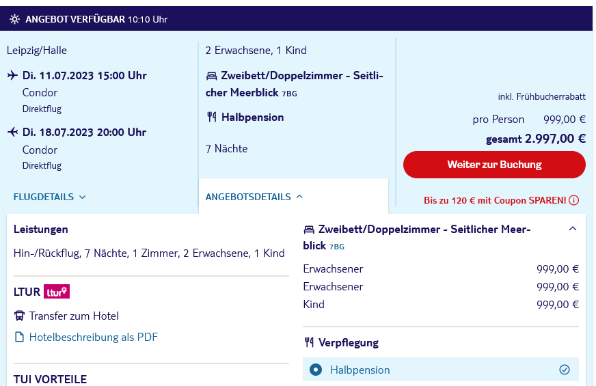Click Weiter zur Buchung button

(494, 165)
